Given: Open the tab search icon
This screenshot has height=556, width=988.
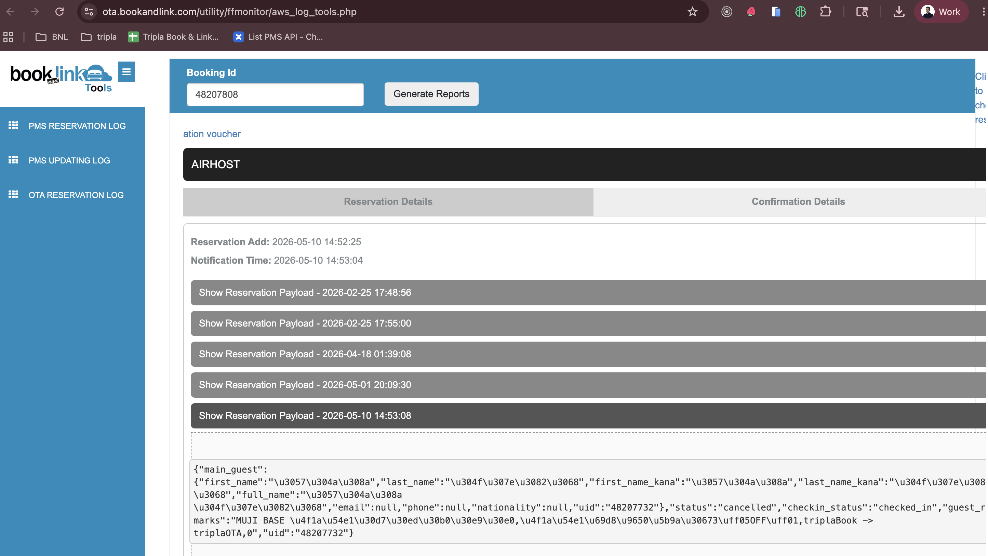Looking at the screenshot, I should (862, 12).
